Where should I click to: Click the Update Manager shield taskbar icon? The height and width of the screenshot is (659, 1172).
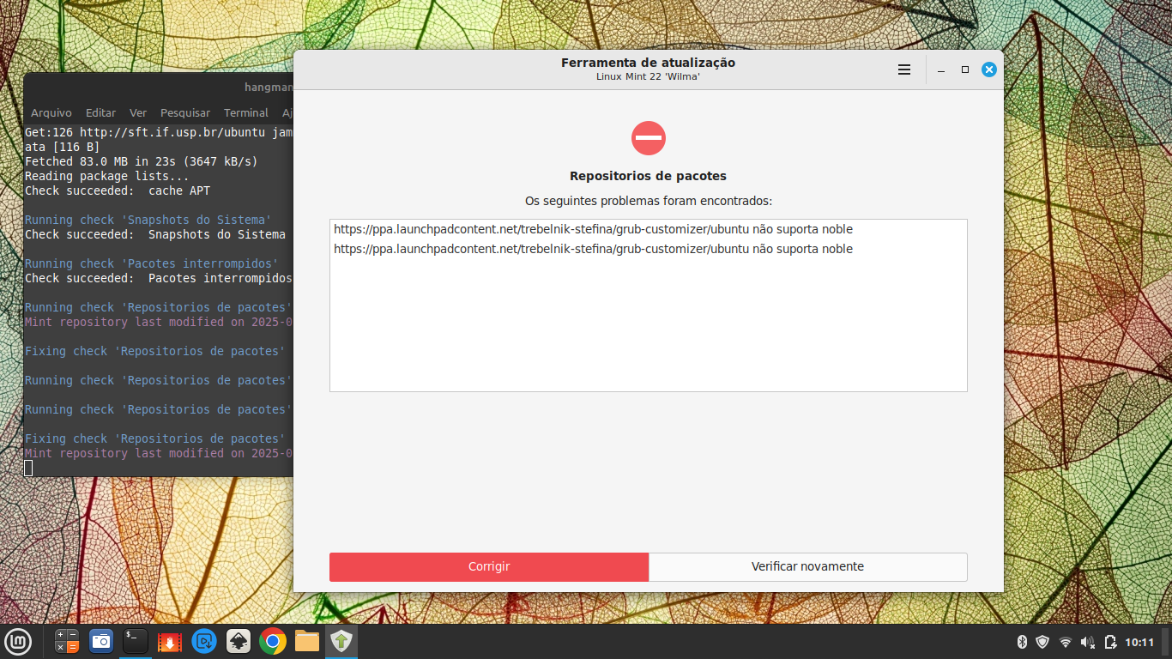pos(341,641)
